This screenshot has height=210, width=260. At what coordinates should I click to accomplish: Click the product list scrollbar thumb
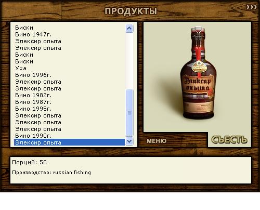(x=129, y=113)
